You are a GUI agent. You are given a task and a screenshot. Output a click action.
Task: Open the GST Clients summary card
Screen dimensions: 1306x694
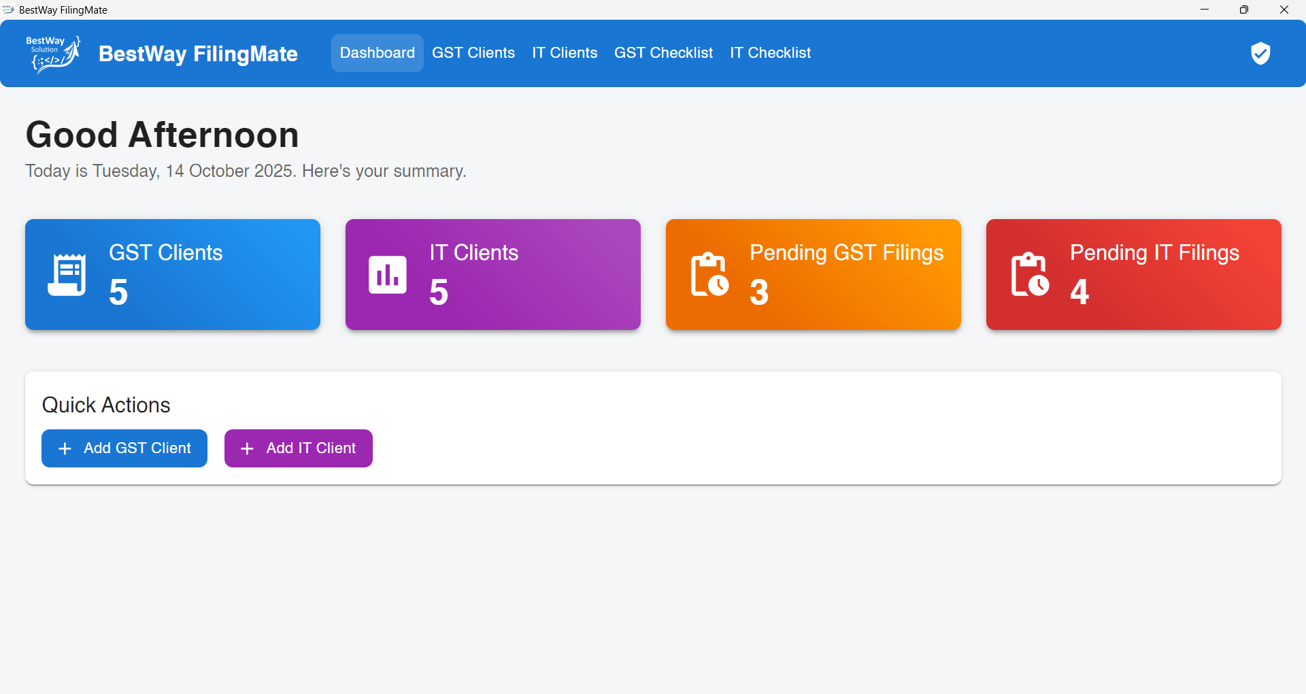[173, 275]
